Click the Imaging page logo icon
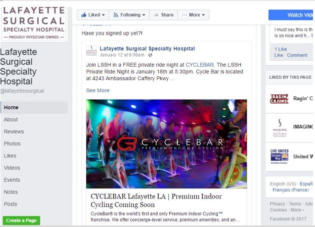This screenshot has height=227, width=315. [279, 128]
